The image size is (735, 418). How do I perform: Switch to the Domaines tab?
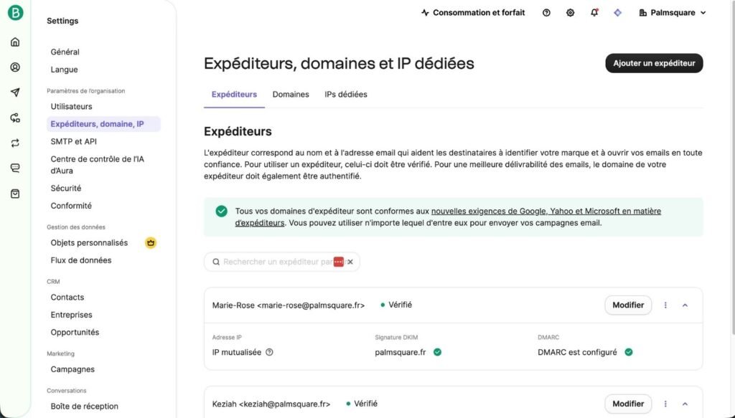click(x=291, y=95)
